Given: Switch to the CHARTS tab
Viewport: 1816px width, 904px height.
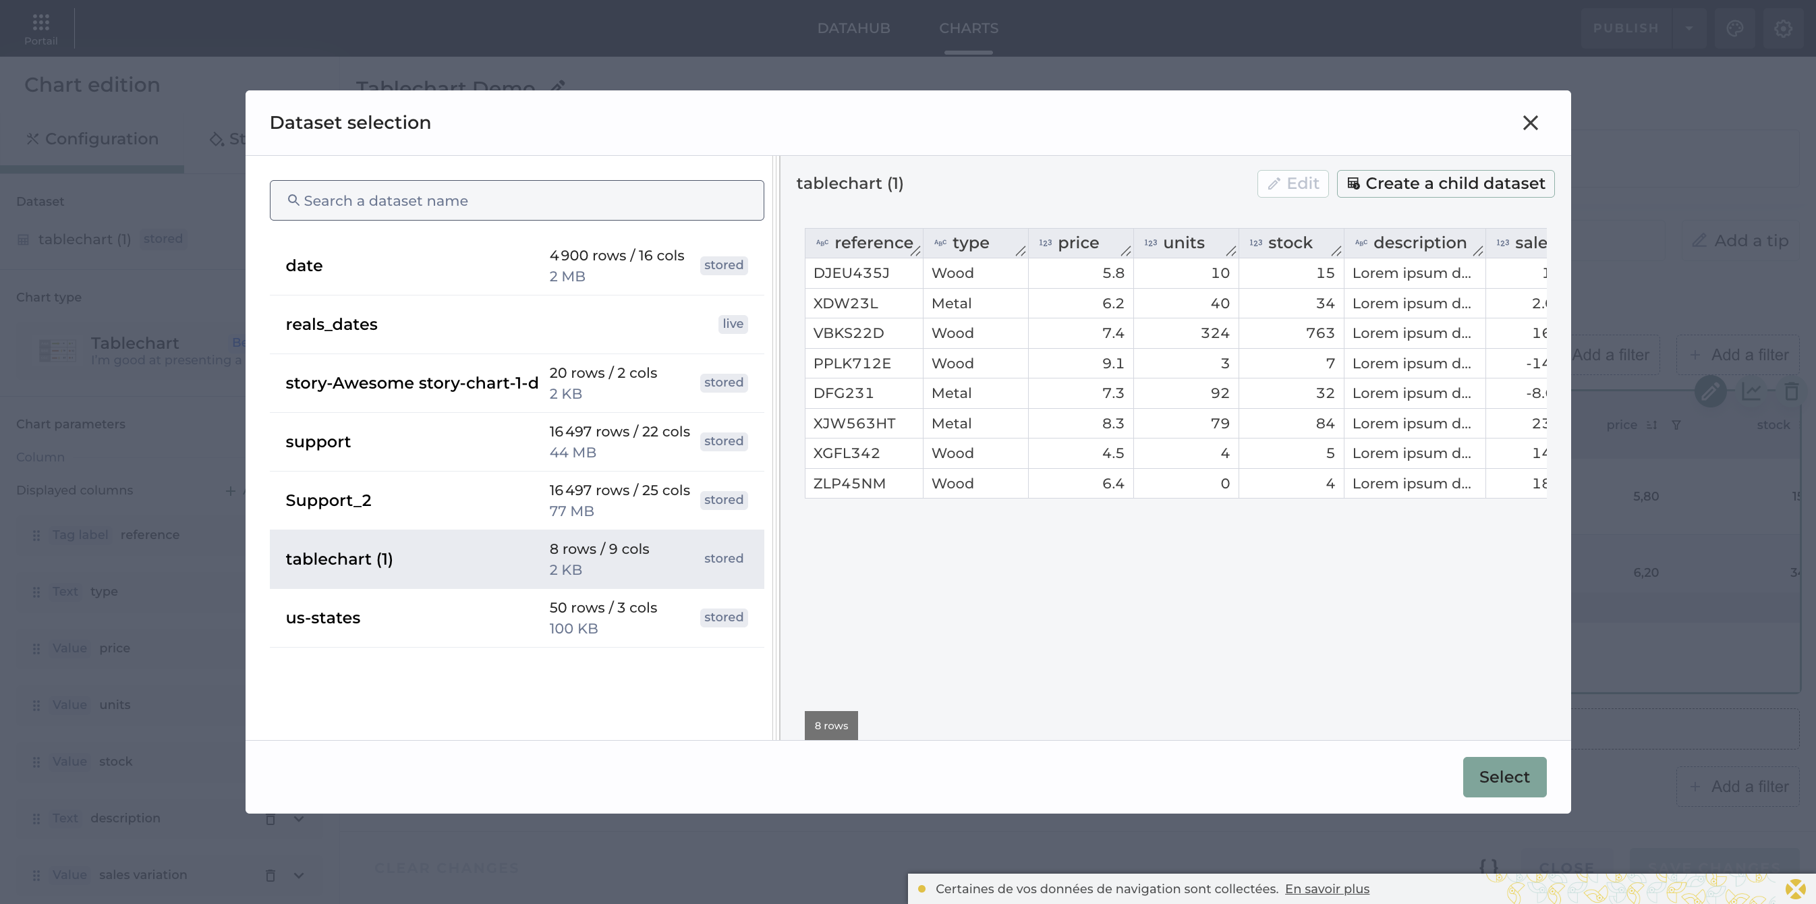Looking at the screenshot, I should 968,28.
